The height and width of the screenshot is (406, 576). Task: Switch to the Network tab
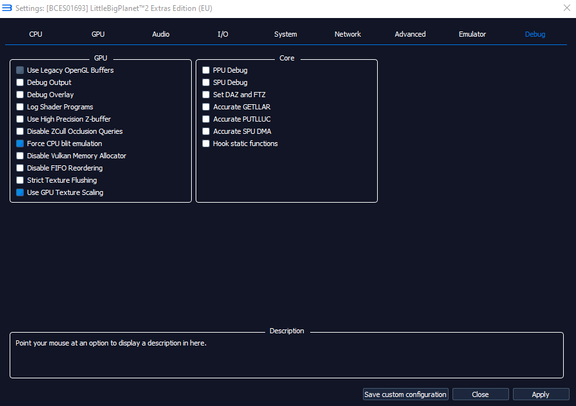348,34
